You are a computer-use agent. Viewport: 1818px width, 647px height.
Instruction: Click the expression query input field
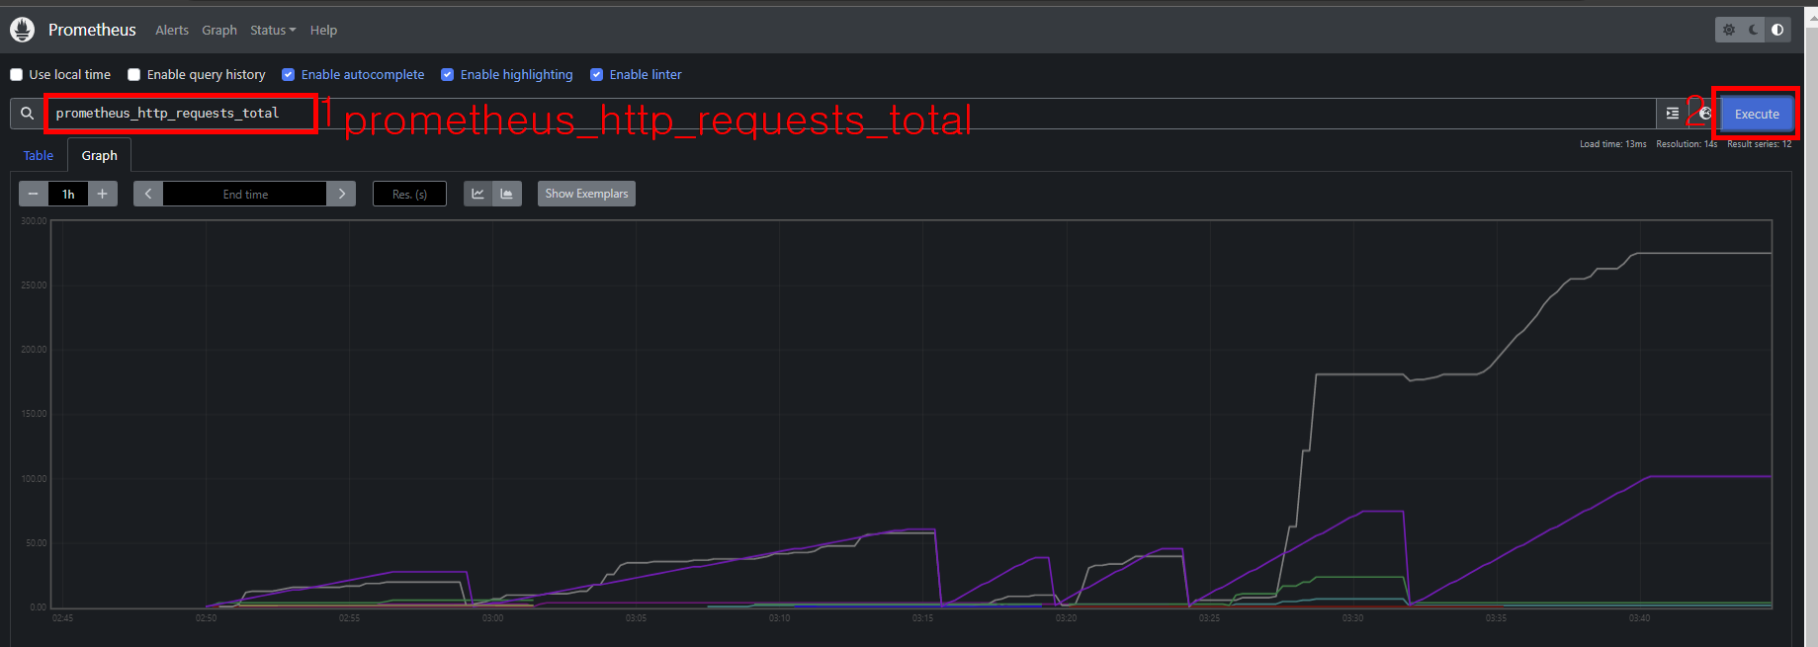(x=850, y=114)
